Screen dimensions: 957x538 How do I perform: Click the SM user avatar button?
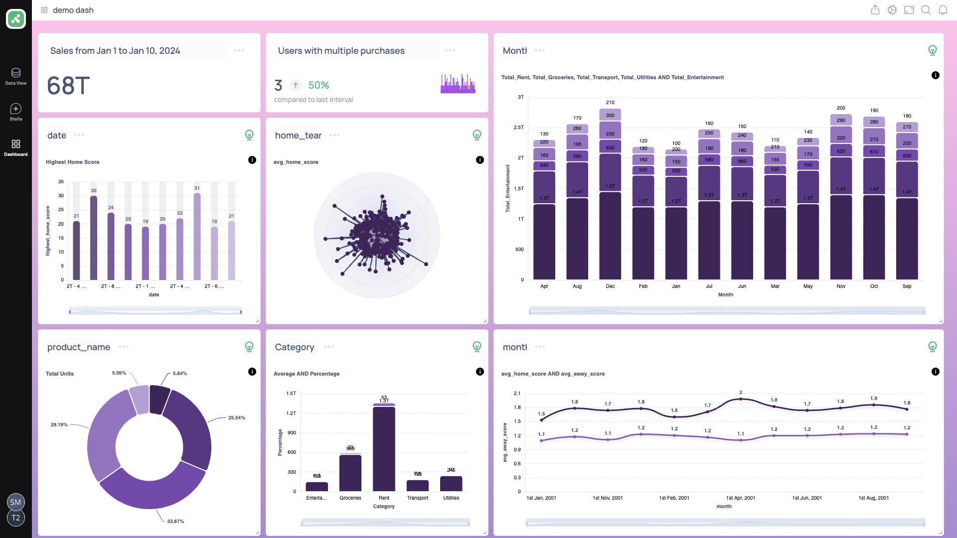click(x=16, y=502)
